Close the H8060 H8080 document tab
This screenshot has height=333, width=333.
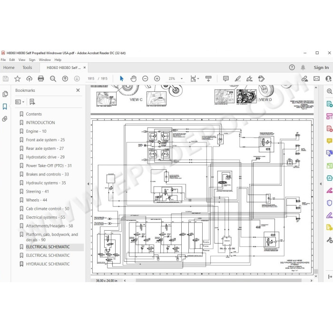pyautogui.click(x=85, y=68)
